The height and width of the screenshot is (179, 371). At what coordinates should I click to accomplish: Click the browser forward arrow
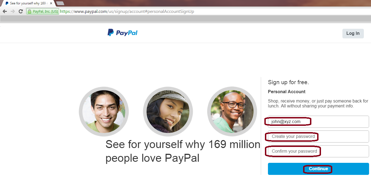13,11
